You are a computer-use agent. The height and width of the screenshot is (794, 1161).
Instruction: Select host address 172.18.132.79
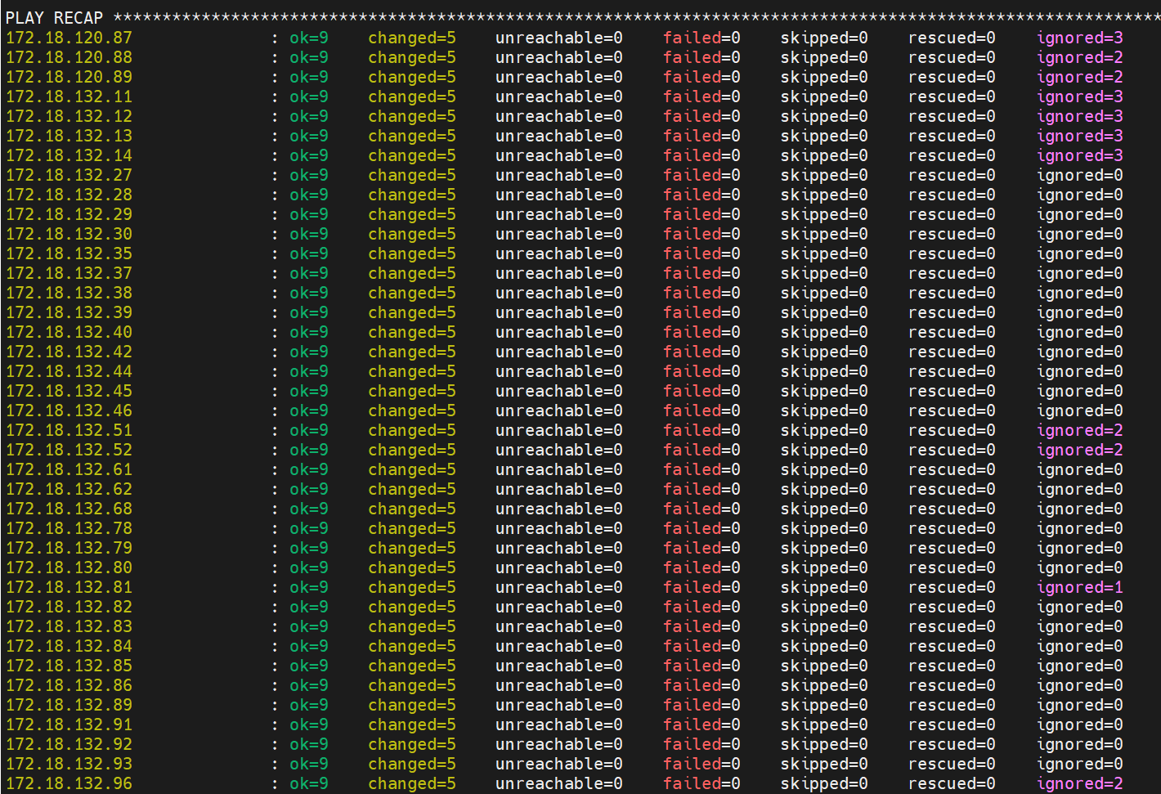(69, 548)
